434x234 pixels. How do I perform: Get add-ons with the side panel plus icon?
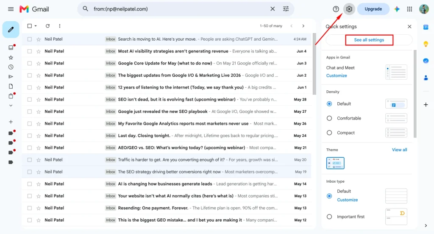pyautogui.click(x=426, y=105)
